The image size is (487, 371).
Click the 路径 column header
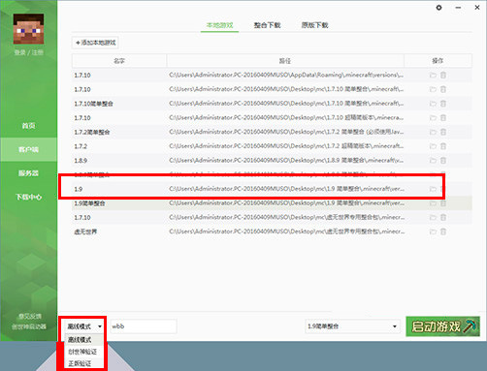(285, 61)
